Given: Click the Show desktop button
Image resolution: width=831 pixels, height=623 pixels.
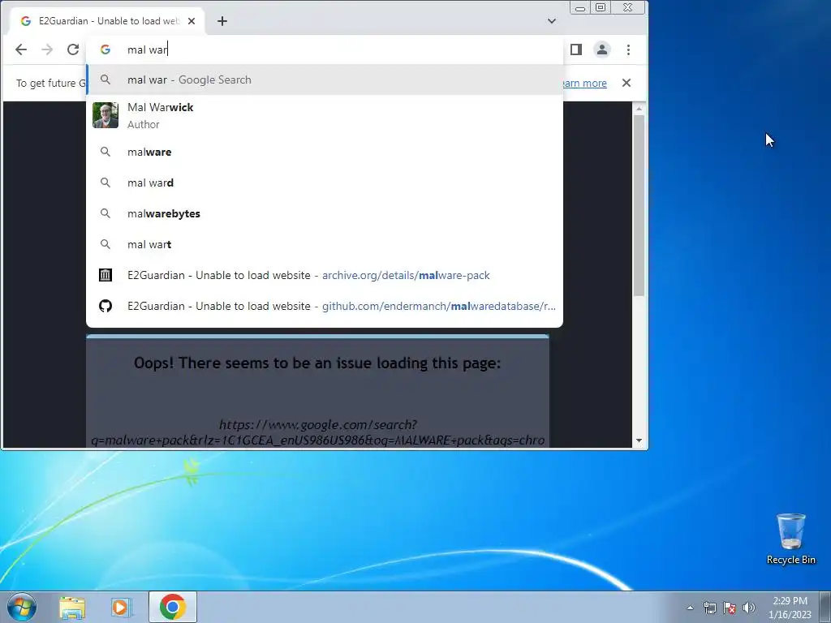Looking at the screenshot, I should pos(825,607).
